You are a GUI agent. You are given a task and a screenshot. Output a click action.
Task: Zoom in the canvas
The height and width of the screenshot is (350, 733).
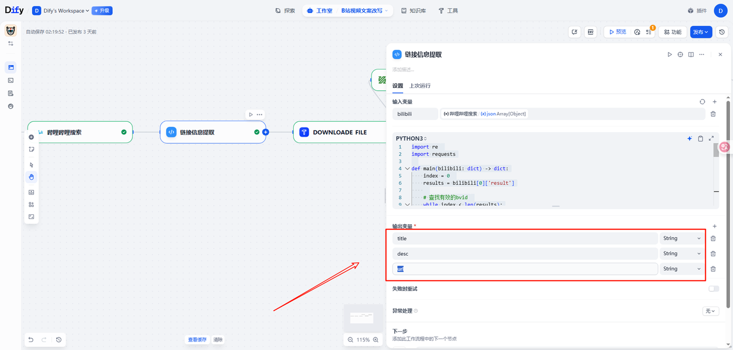pyautogui.click(x=376, y=340)
